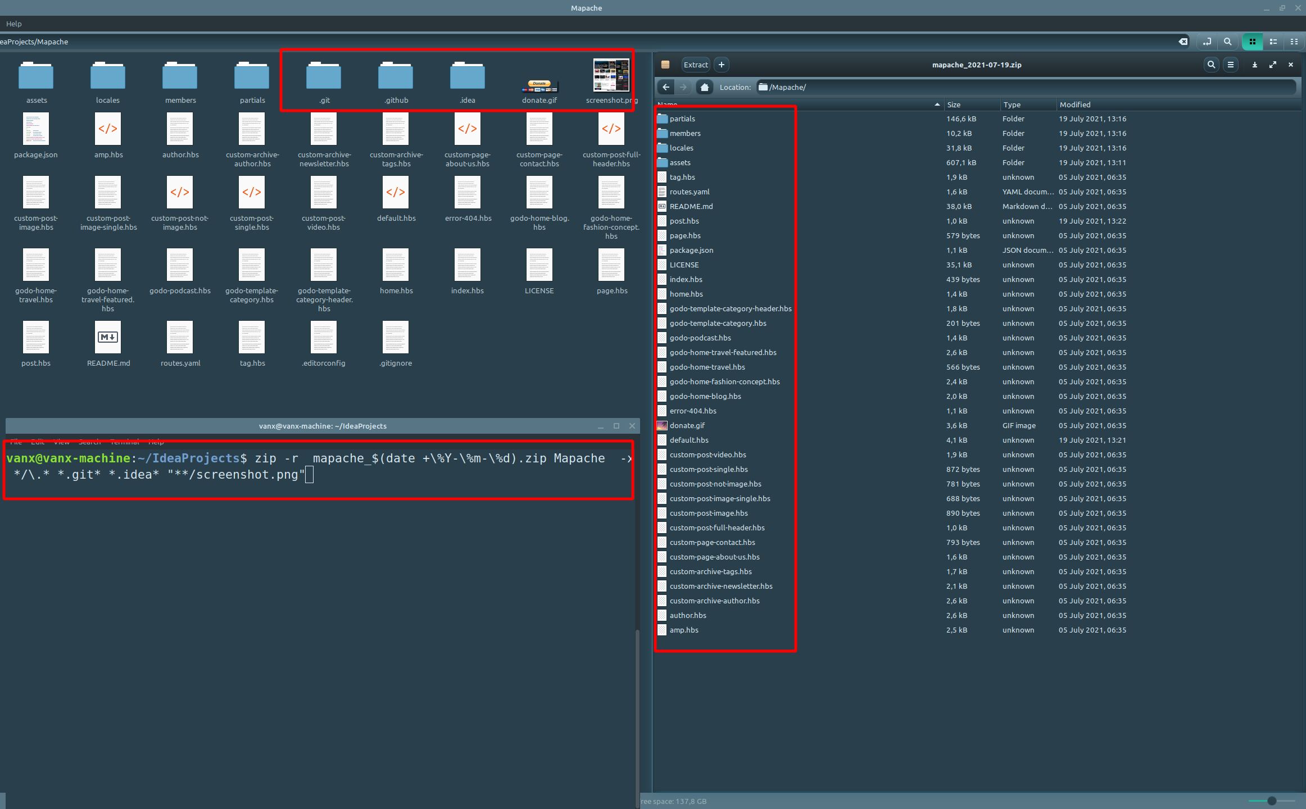This screenshot has height=809, width=1306.
Task: Open the Help menu in the file manager
Action: tap(13, 24)
